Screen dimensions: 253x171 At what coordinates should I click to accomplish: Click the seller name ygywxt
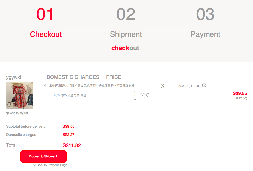(14, 77)
